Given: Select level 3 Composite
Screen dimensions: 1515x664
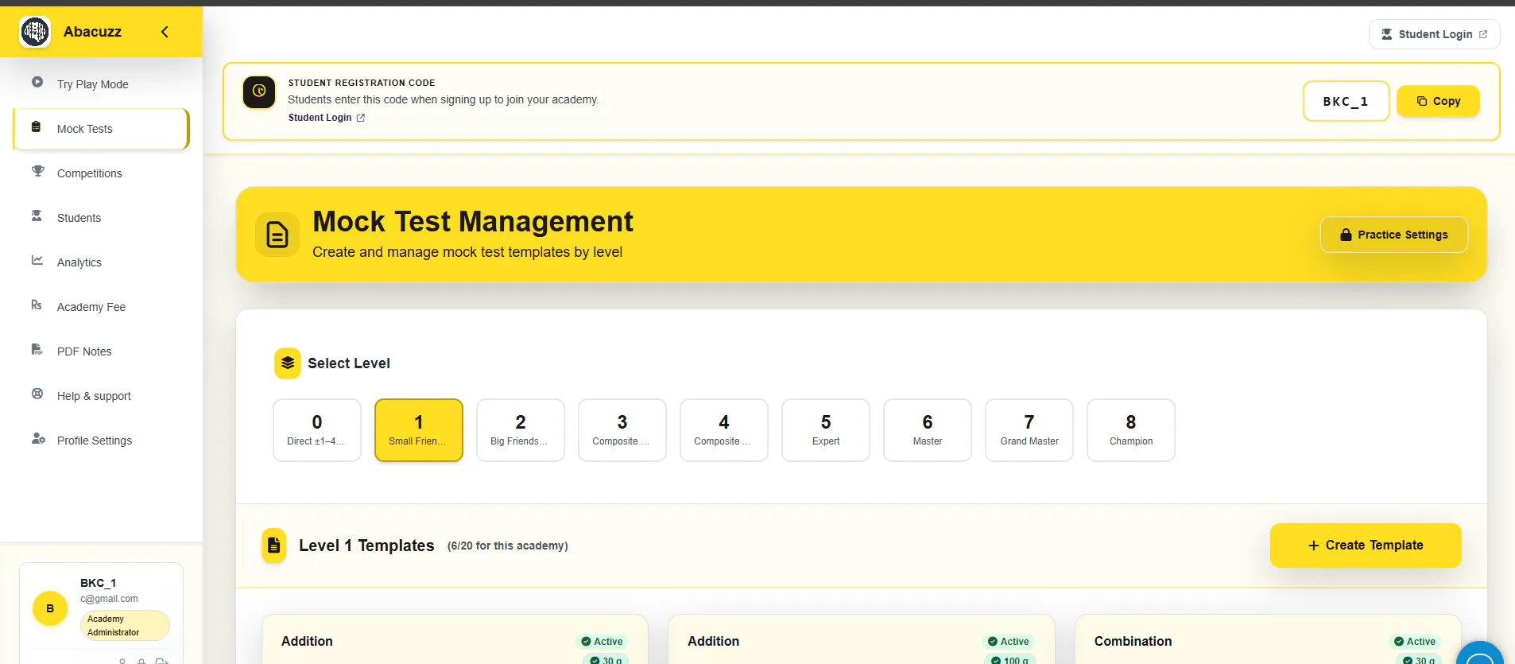Looking at the screenshot, I should pos(622,430).
